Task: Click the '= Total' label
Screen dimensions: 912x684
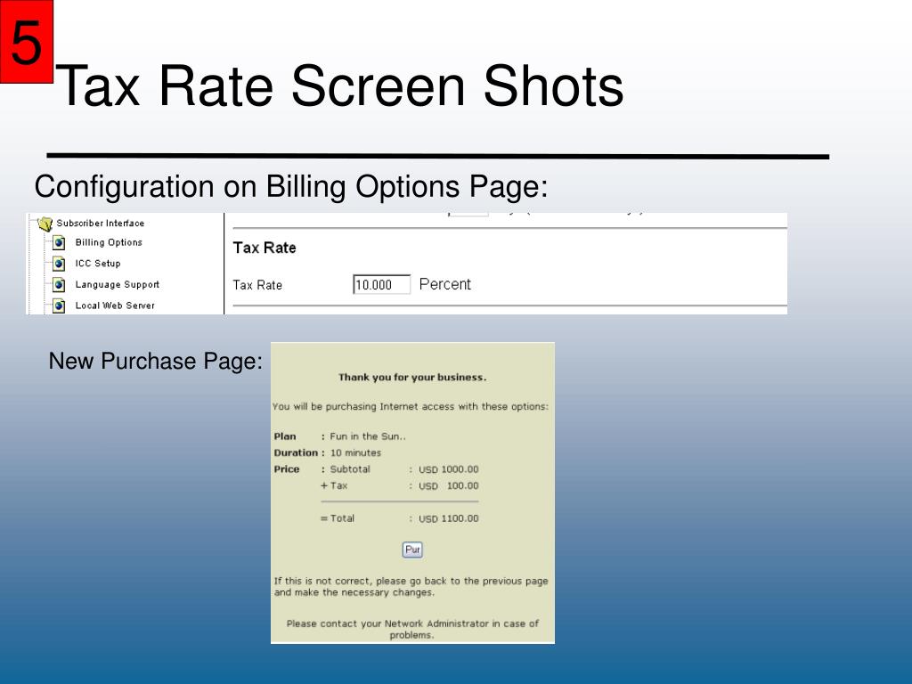Action: point(338,517)
